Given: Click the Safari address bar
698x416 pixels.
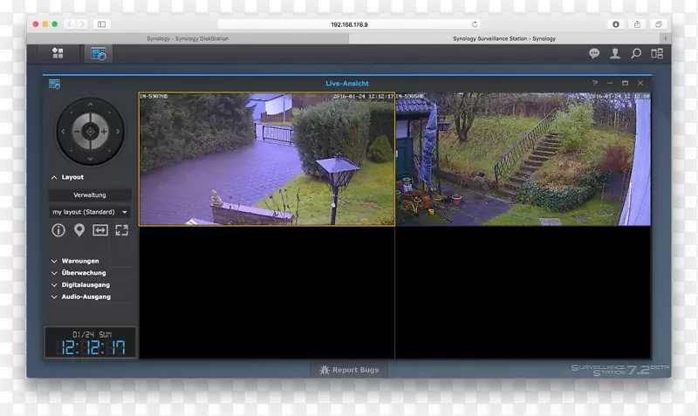Looking at the screenshot, I should click(349, 24).
